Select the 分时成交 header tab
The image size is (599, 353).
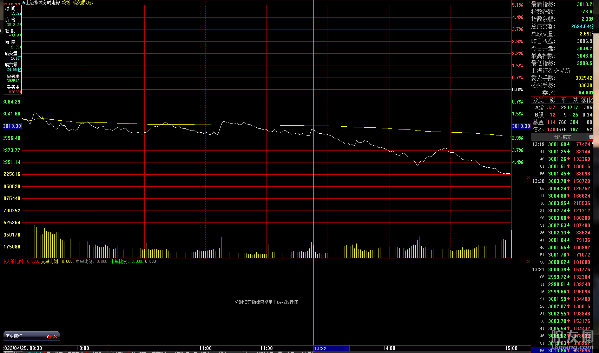pos(562,137)
